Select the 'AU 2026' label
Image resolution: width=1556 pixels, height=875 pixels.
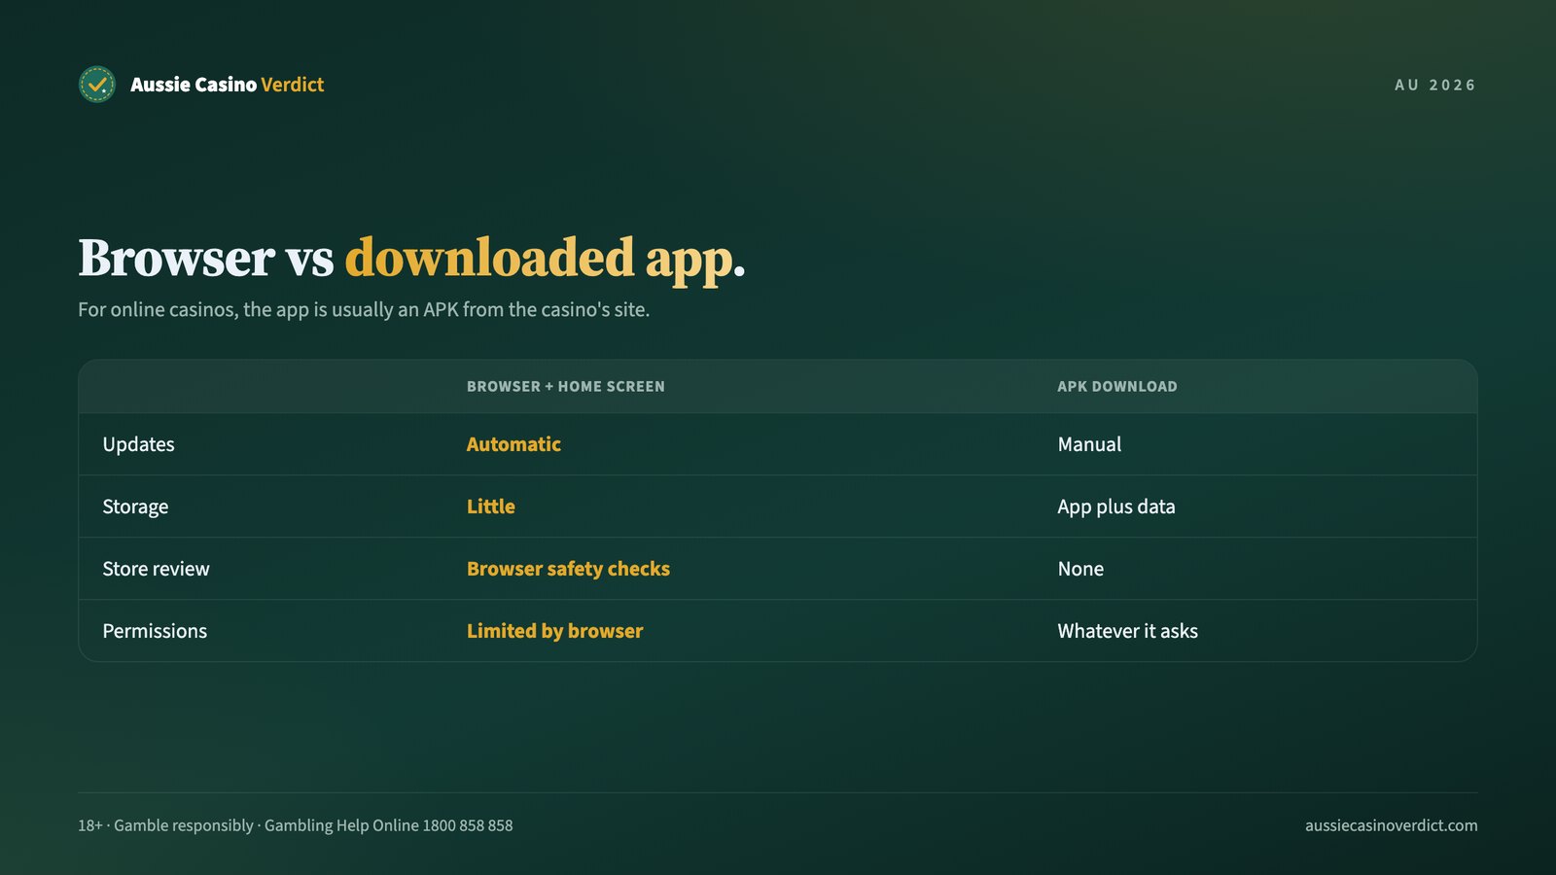click(1435, 86)
